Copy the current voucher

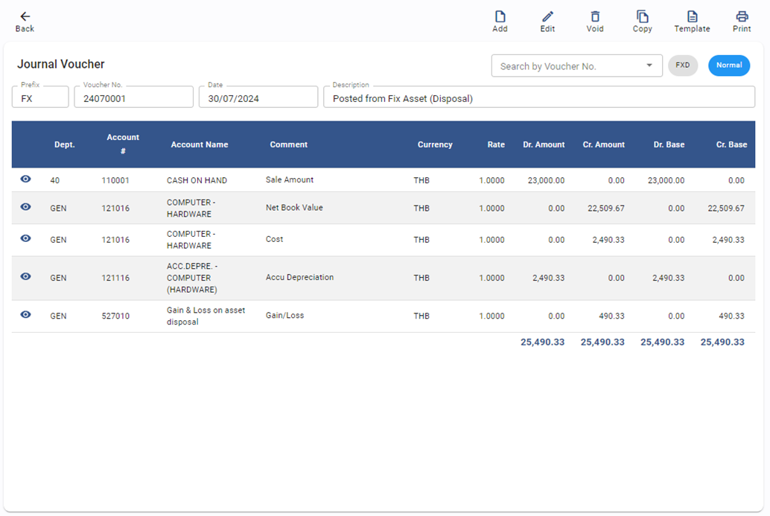click(x=642, y=16)
